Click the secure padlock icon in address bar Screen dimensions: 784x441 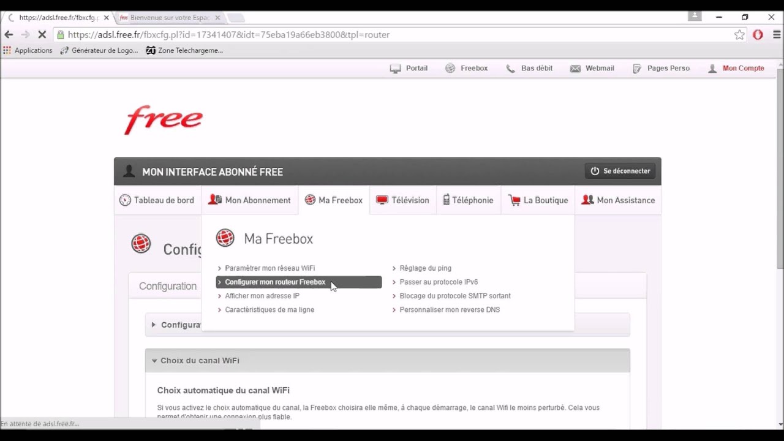[60, 35]
